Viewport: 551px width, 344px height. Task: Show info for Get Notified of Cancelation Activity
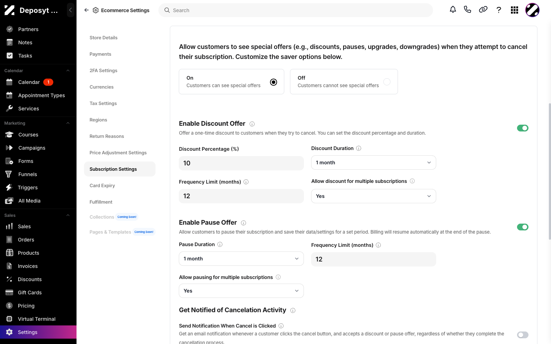click(x=293, y=310)
